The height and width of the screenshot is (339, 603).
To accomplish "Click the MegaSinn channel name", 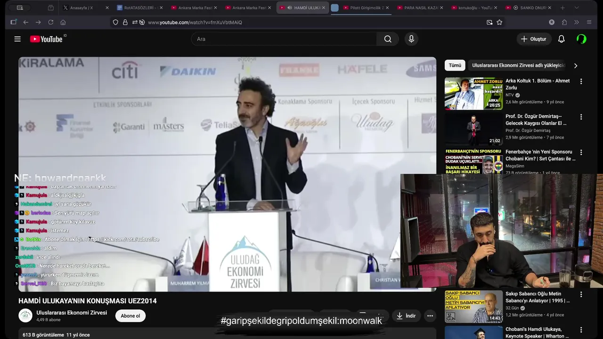I will tap(515, 166).
